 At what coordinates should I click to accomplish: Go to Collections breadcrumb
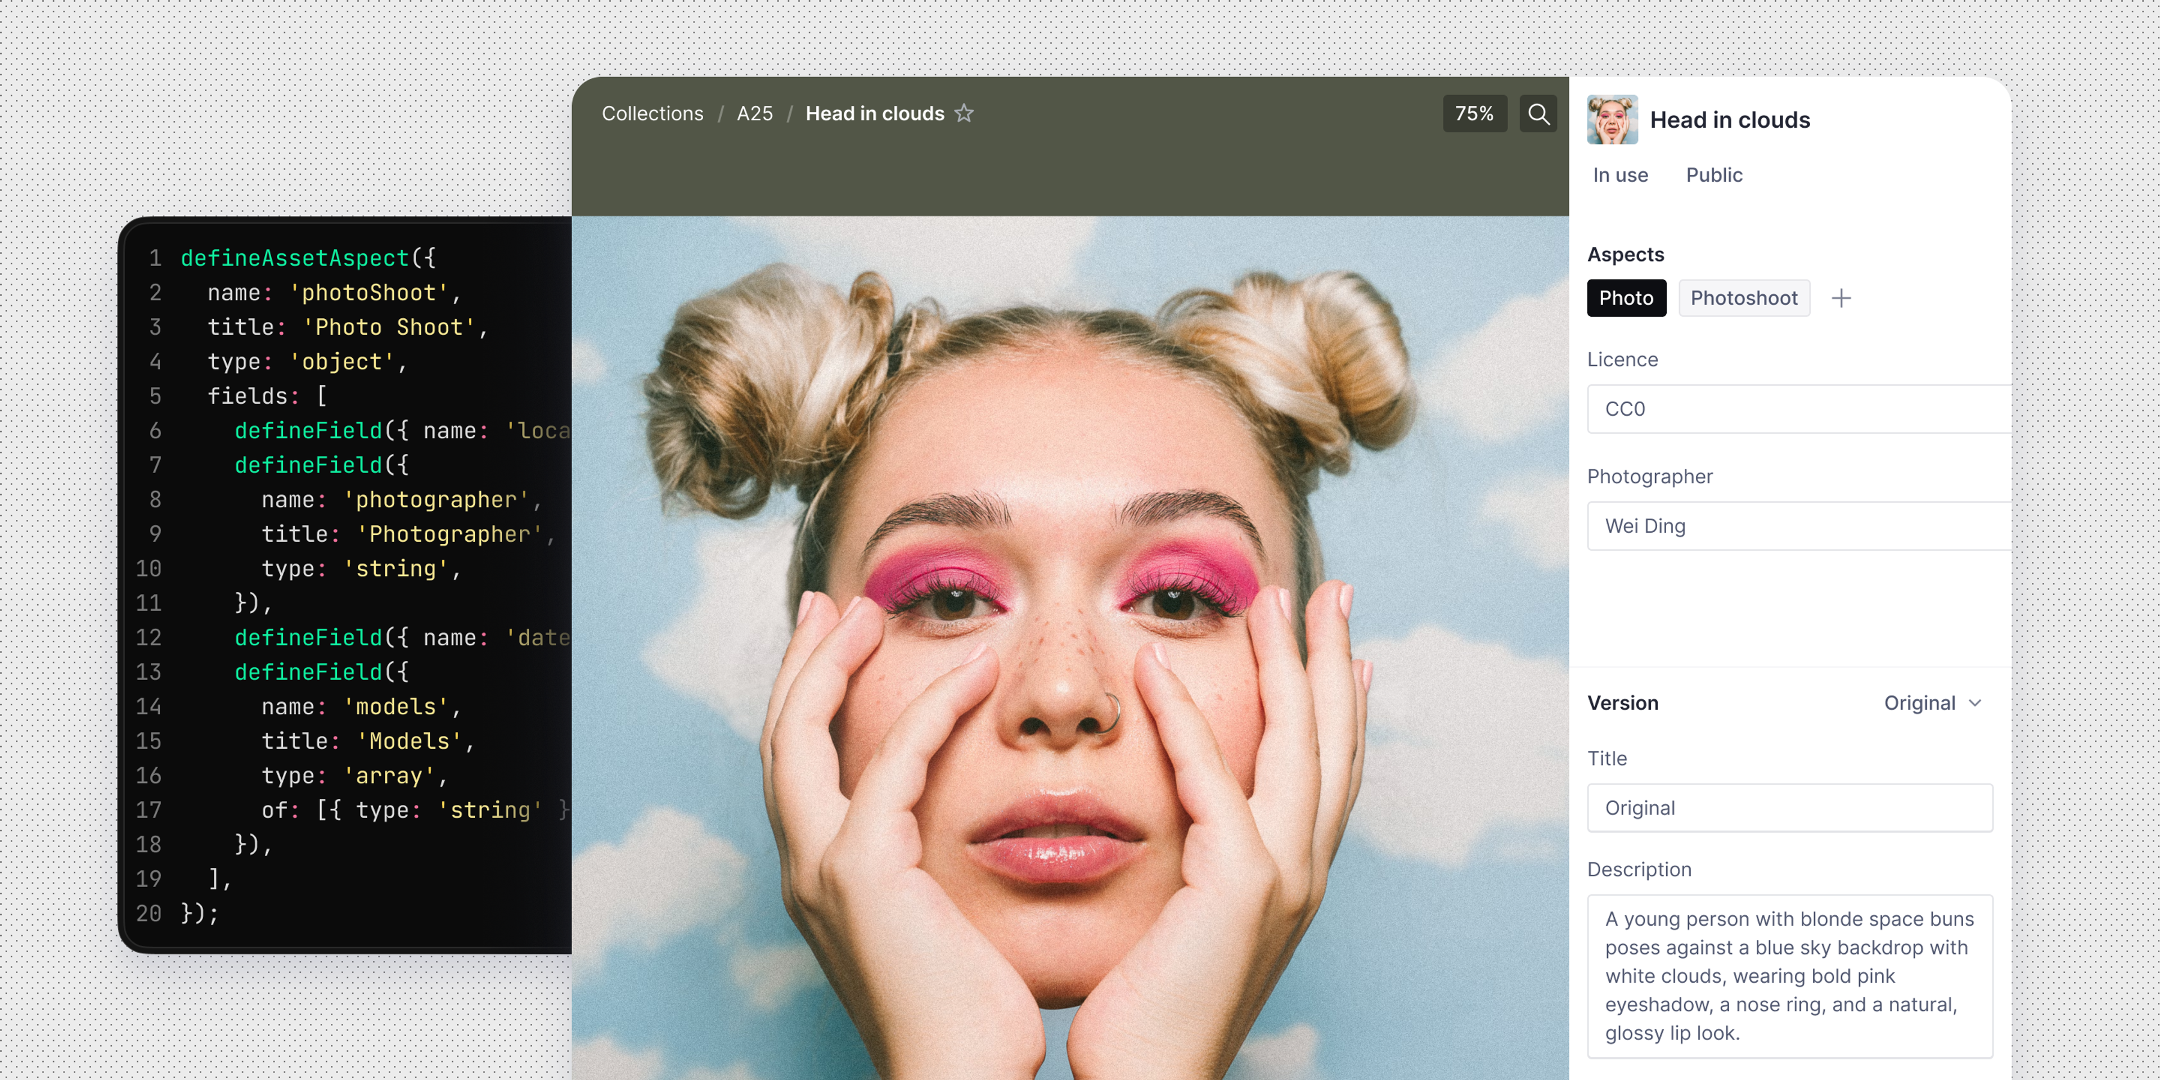[x=652, y=113]
